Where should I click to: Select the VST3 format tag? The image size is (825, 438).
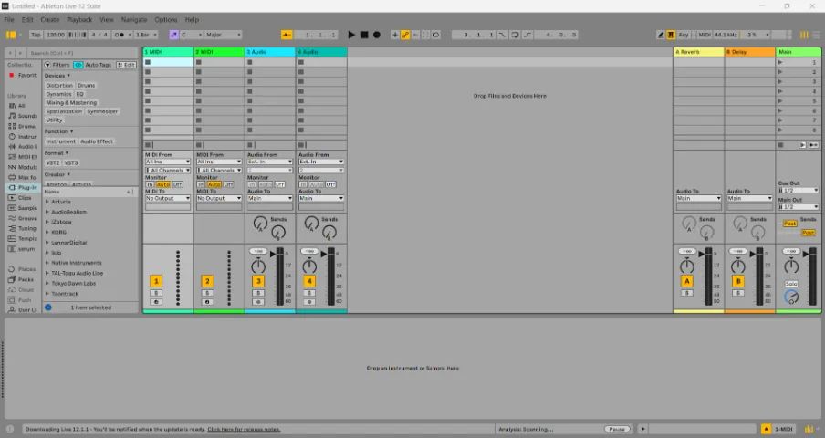[71, 163]
